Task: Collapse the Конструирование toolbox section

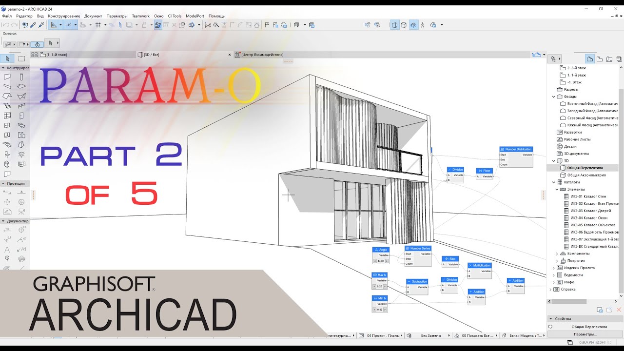Action: (3, 68)
